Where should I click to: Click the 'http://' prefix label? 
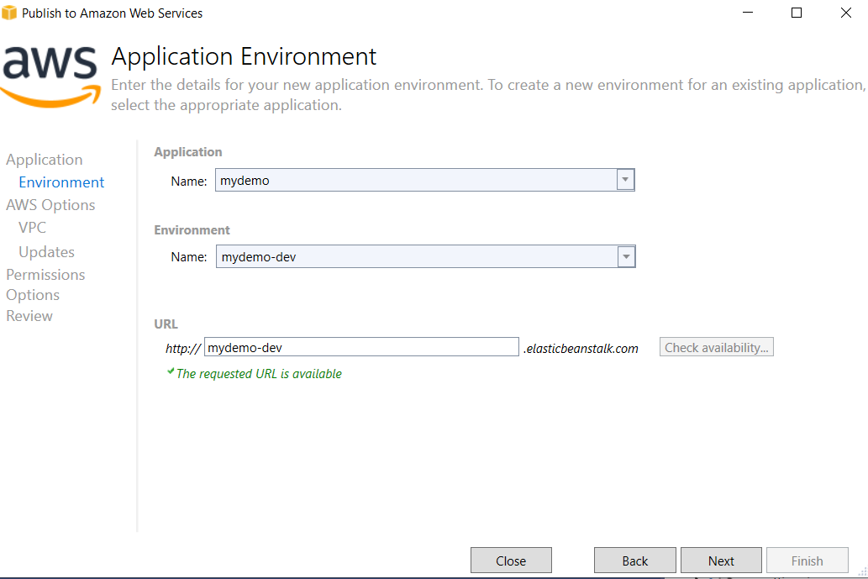pyautogui.click(x=183, y=348)
